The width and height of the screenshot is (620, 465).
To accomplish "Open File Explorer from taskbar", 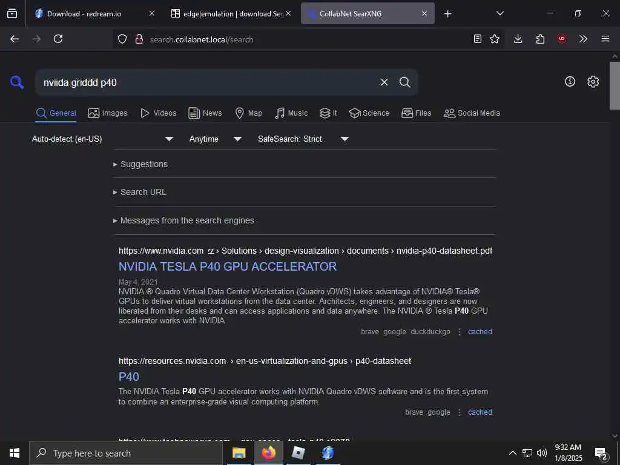I will tap(239, 453).
